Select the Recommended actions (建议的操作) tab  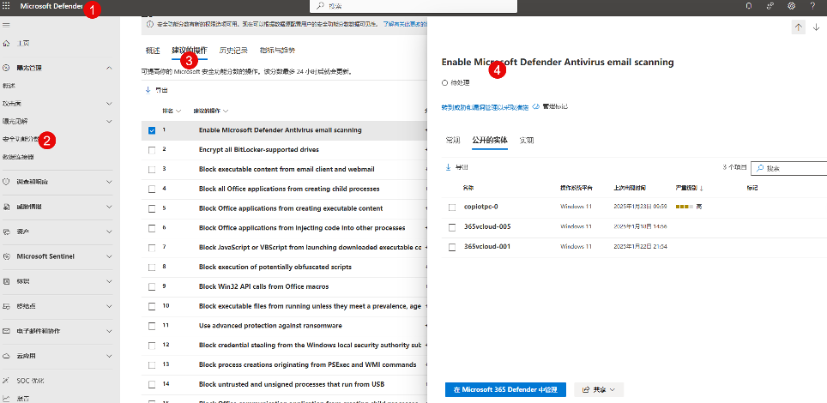pos(190,51)
